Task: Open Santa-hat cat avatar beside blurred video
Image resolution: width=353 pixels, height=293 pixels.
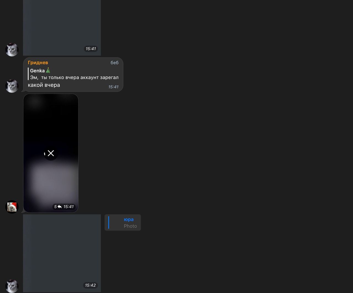Action: tap(12, 207)
